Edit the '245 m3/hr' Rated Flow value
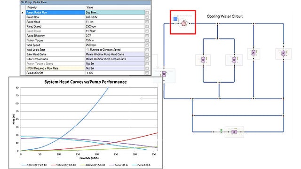 pyautogui.click(x=115, y=17)
